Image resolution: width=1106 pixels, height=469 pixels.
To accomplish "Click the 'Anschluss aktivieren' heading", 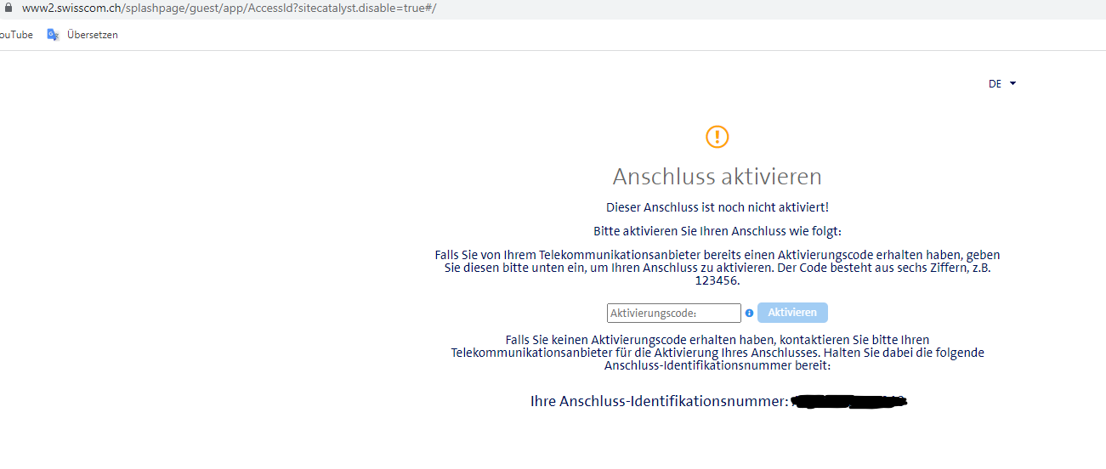I will click(717, 177).
